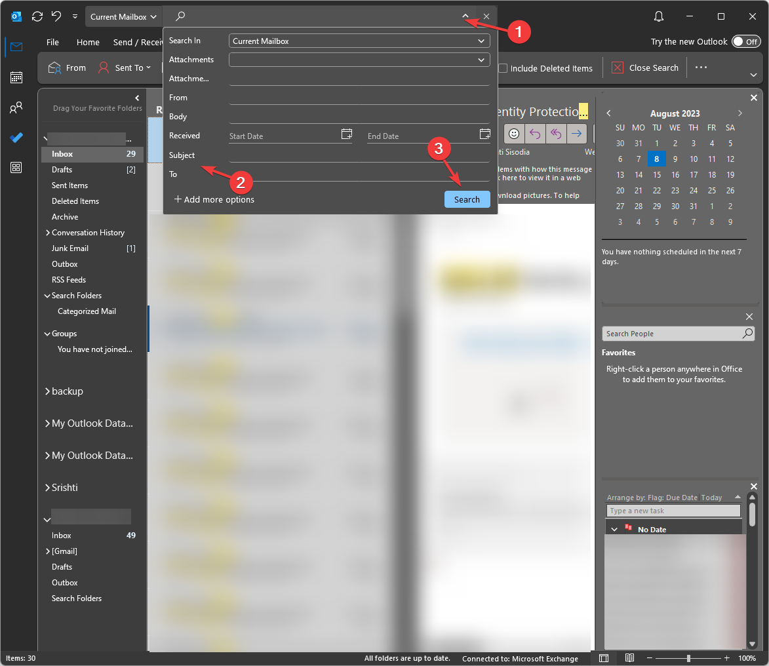The image size is (769, 666).
Task: Click the Send/Receive sync icon
Action: tap(37, 16)
